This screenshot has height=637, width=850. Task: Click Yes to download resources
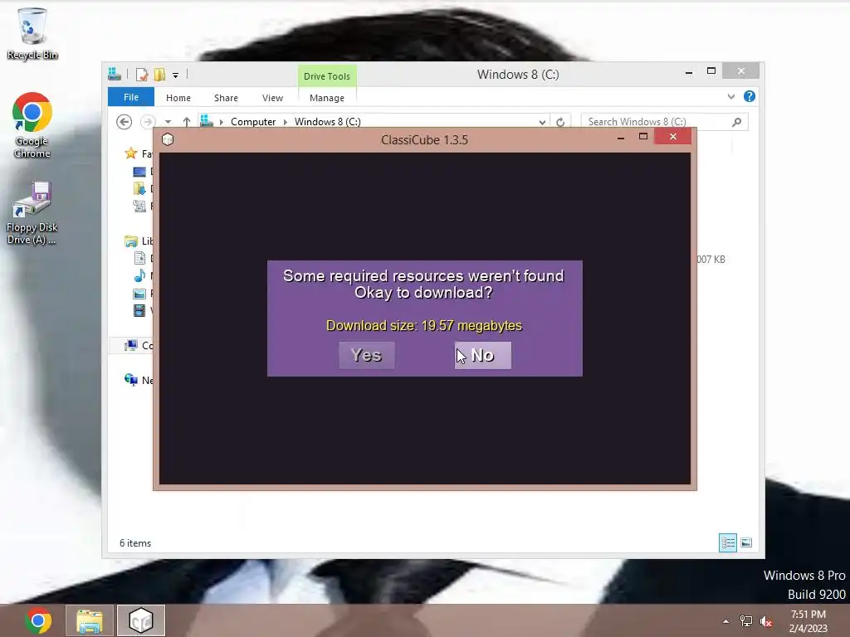[366, 355]
